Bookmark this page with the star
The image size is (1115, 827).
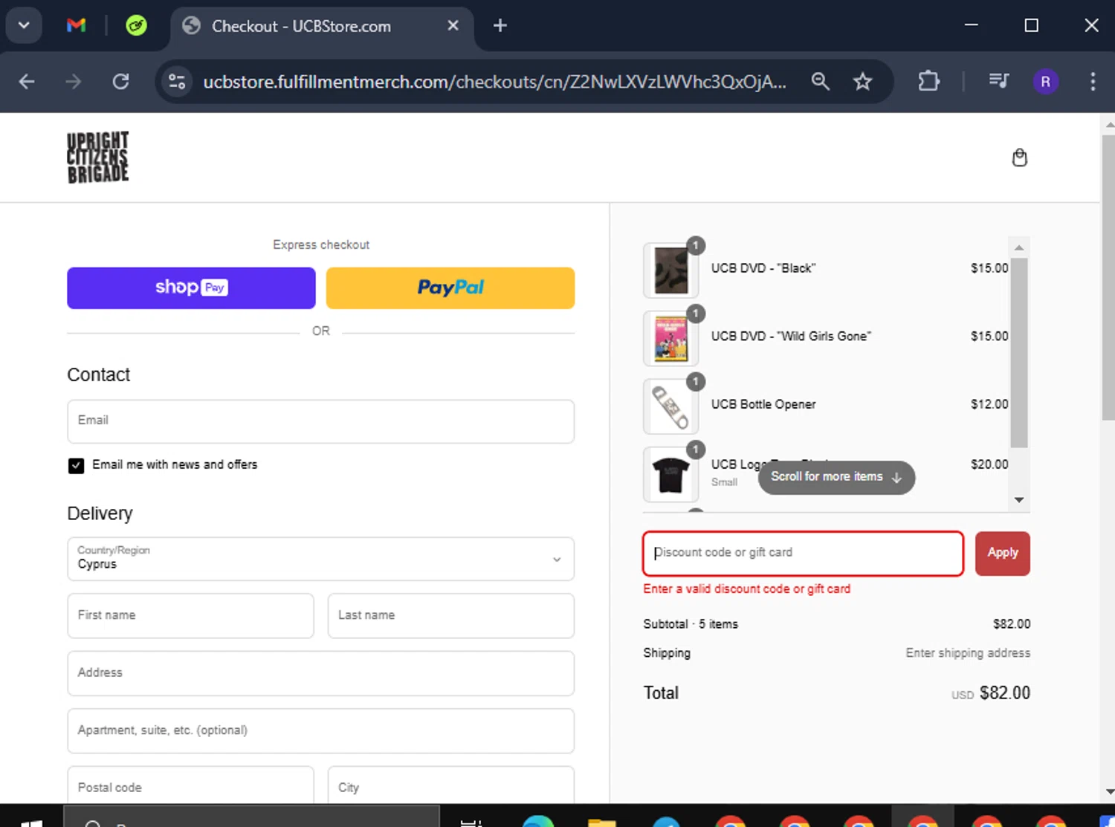click(x=862, y=82)
